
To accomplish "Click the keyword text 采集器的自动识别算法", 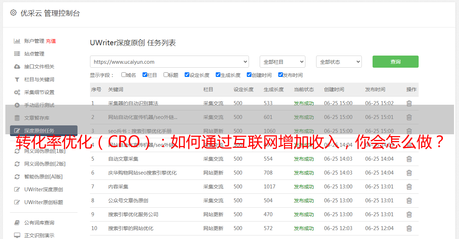I will pyautogui.click(x=133, y=103).
